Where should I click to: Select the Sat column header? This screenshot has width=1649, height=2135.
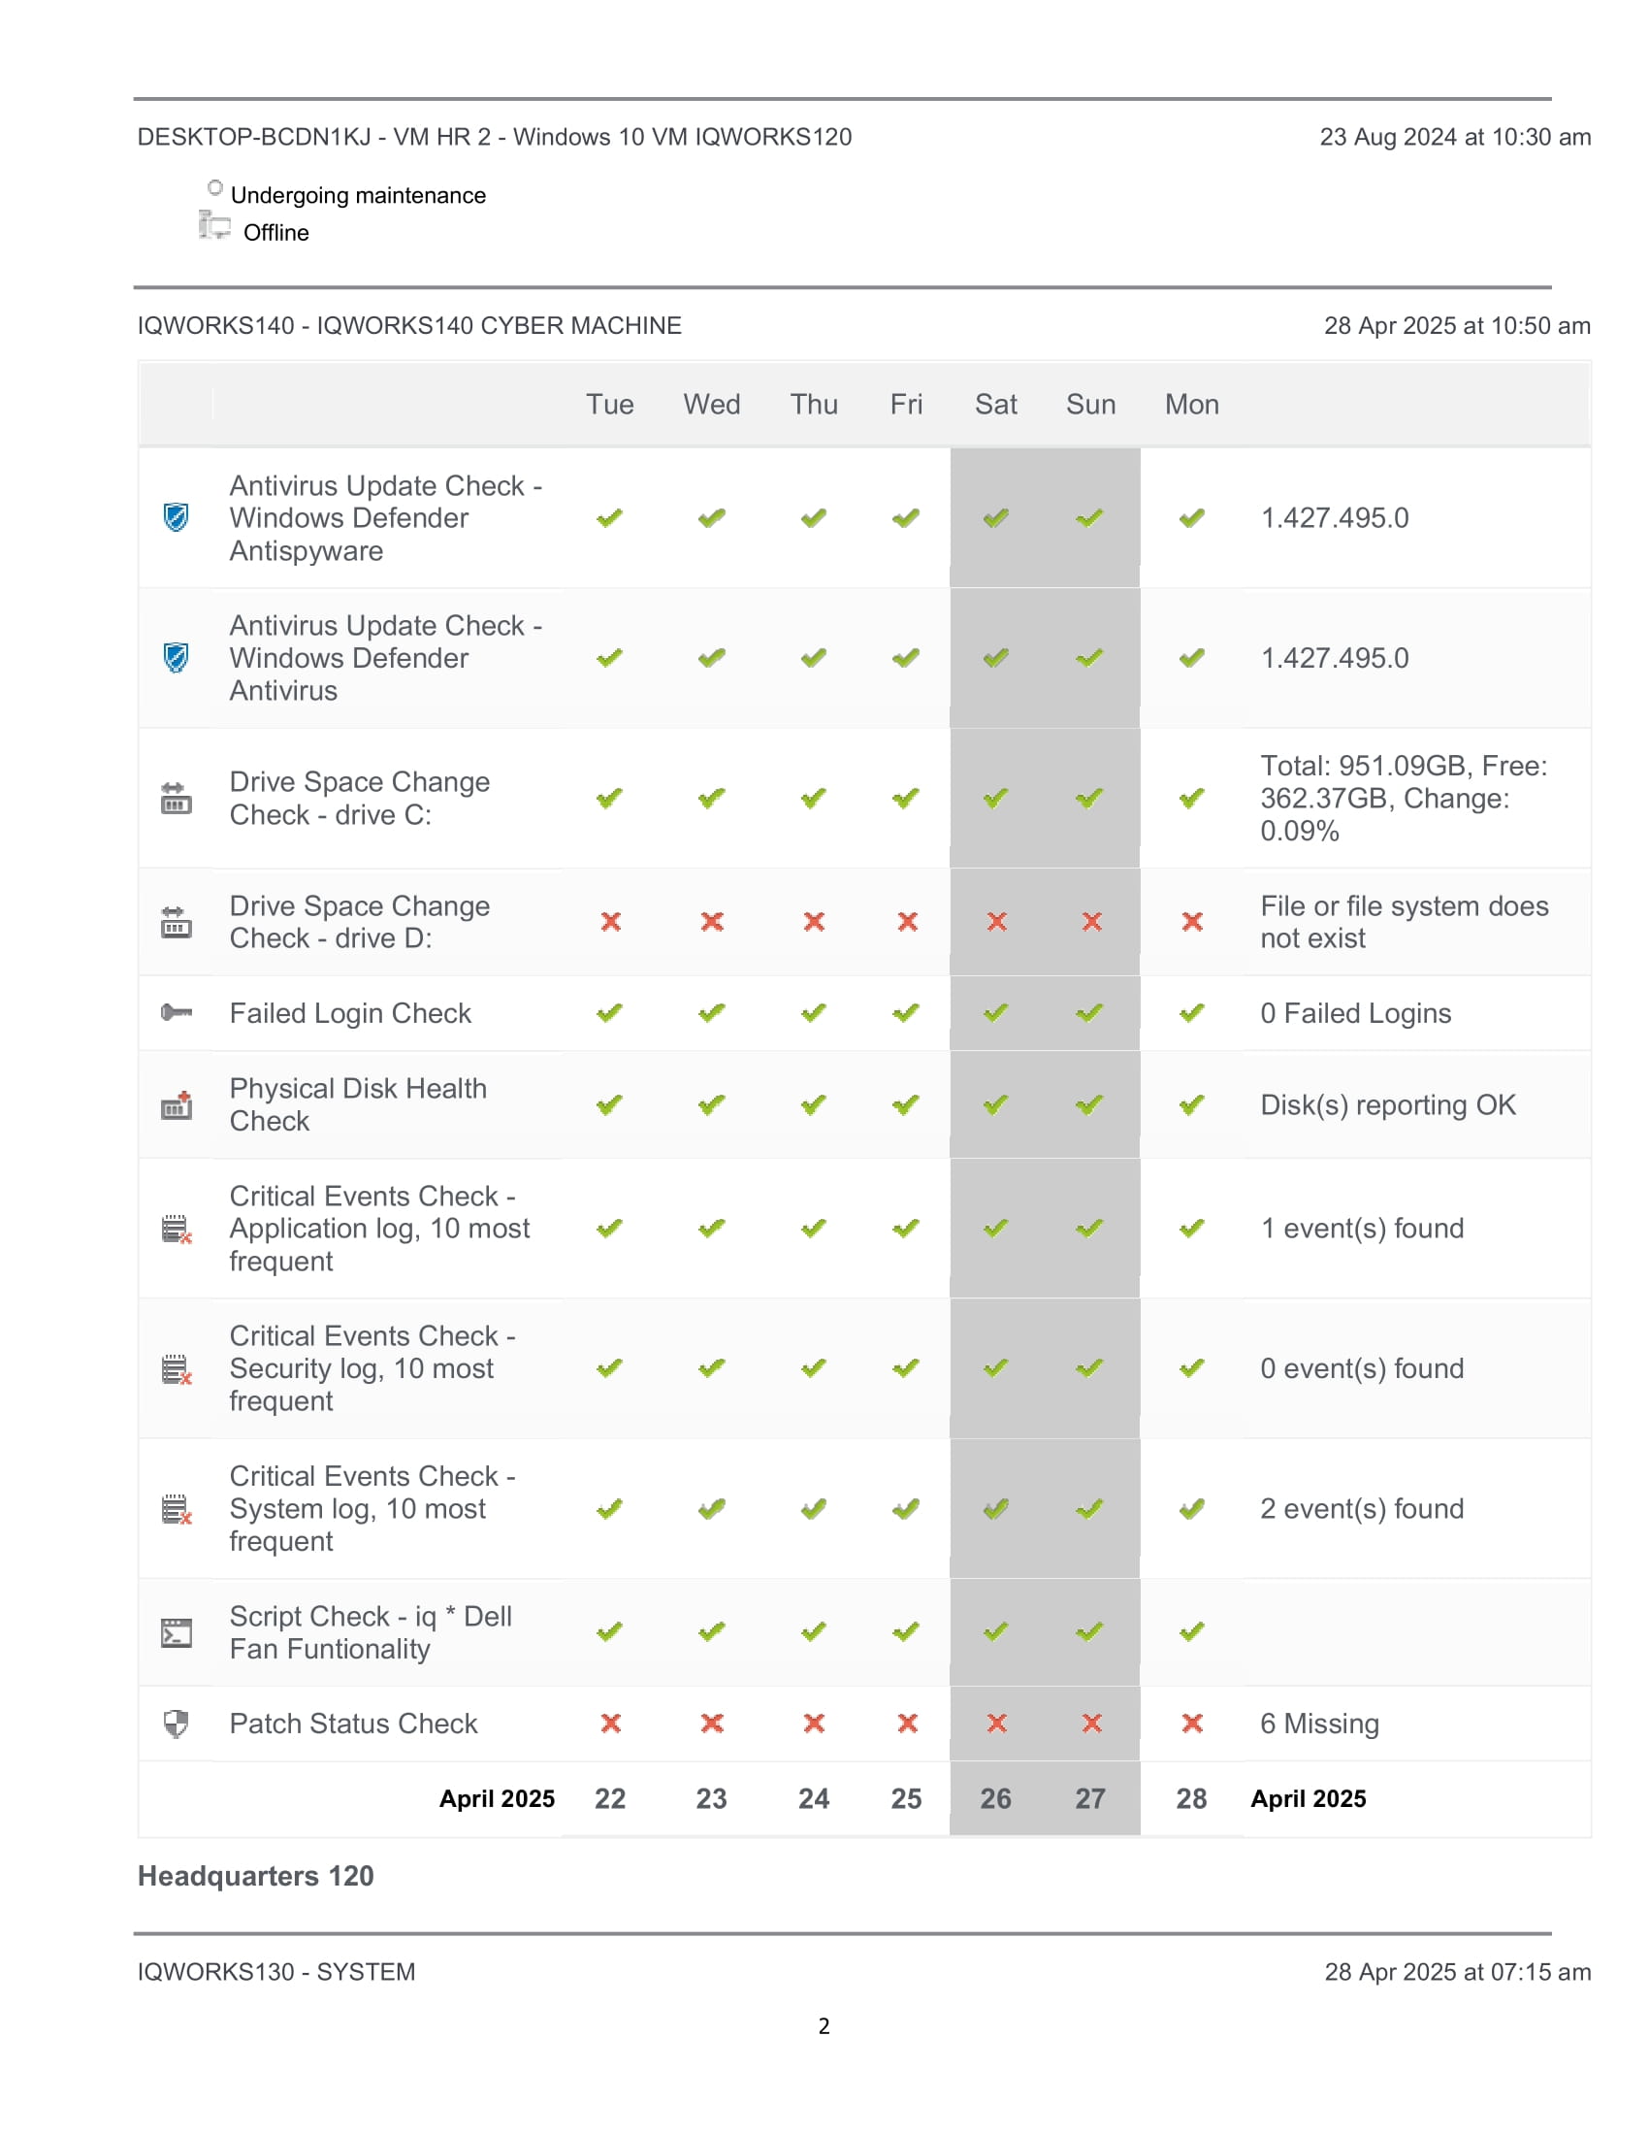tap(995, 405)
